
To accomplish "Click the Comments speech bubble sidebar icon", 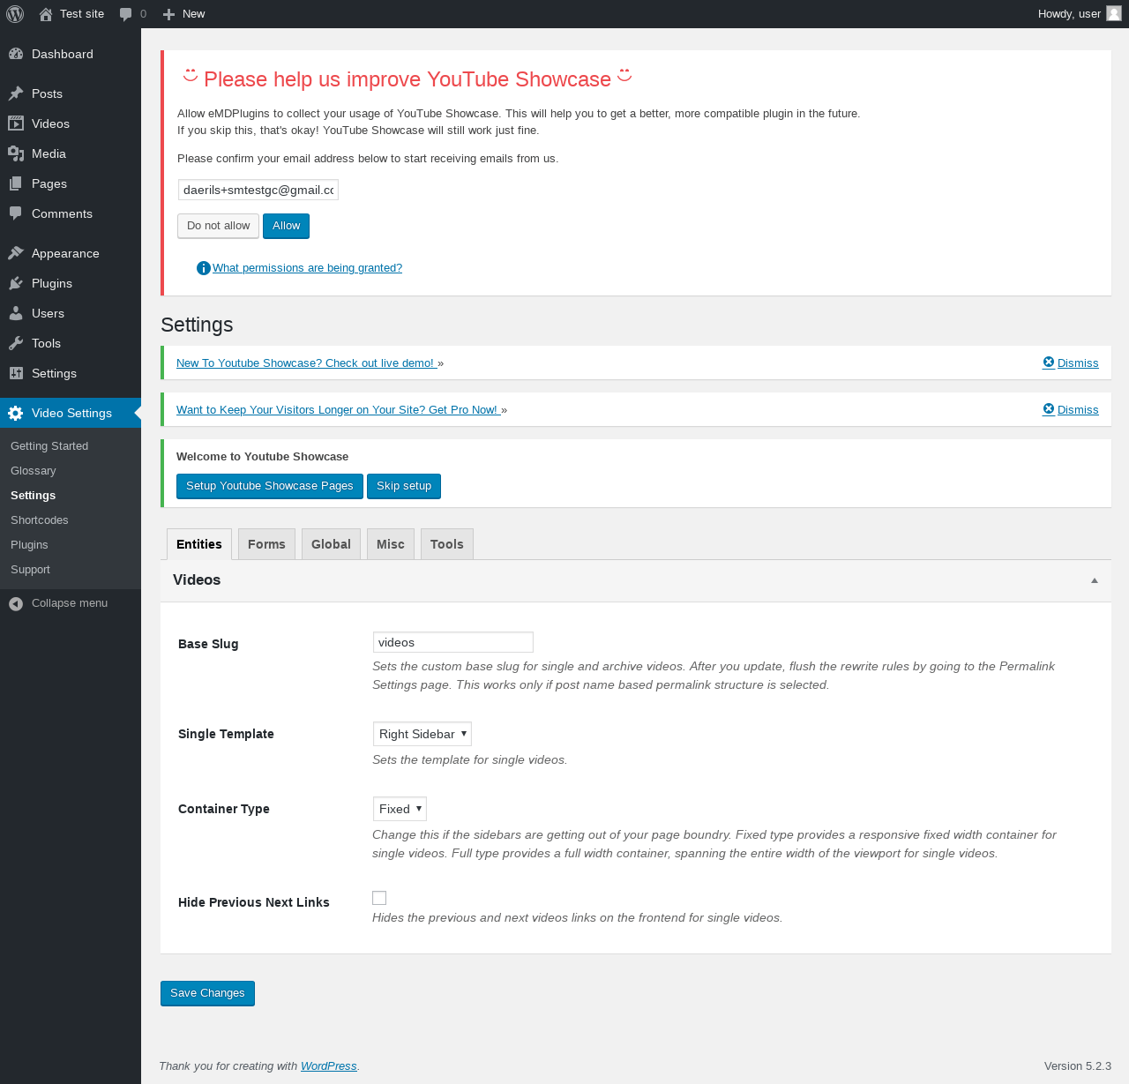I will coord(16,213).
